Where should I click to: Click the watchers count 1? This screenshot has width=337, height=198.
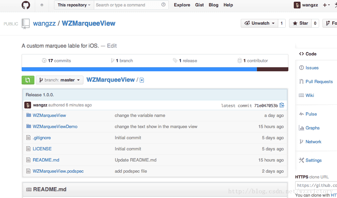pos(282,23)
